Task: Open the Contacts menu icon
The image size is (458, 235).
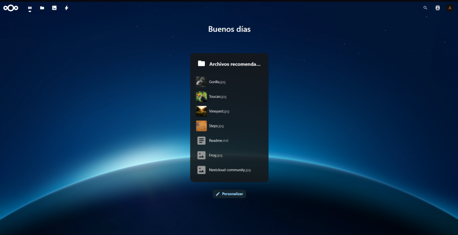Action: 437,8
